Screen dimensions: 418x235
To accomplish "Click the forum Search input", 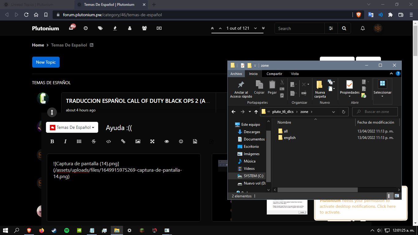I will (300, 28).
